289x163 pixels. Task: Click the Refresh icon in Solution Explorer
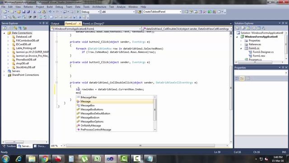click(248, 28)
